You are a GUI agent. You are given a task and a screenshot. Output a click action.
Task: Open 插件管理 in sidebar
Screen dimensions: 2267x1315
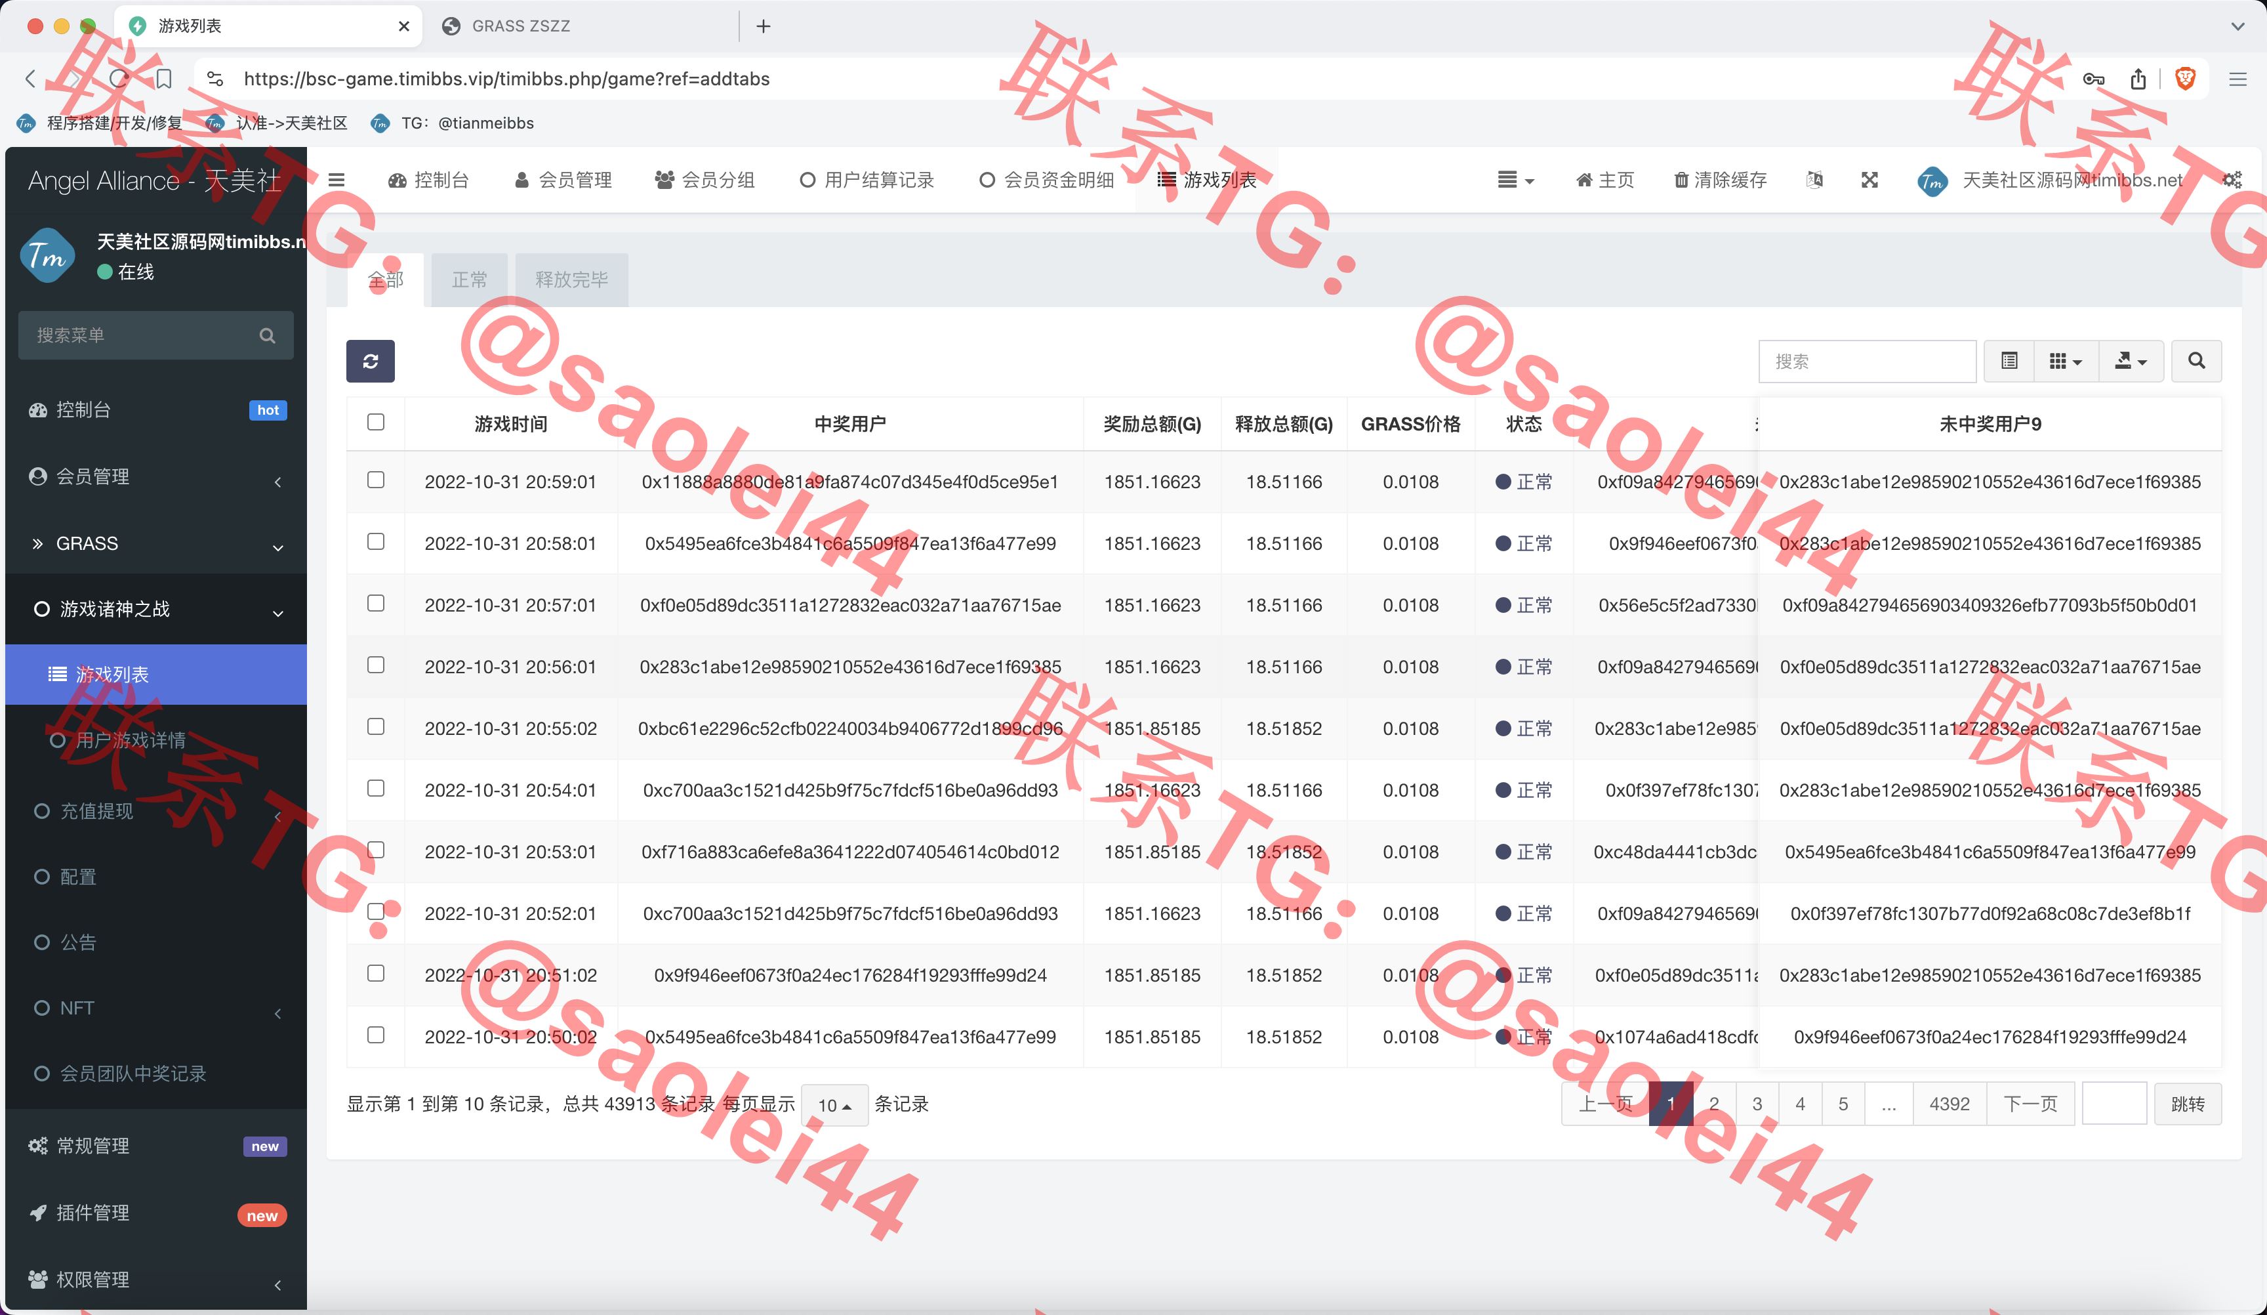coord(155,1213)
